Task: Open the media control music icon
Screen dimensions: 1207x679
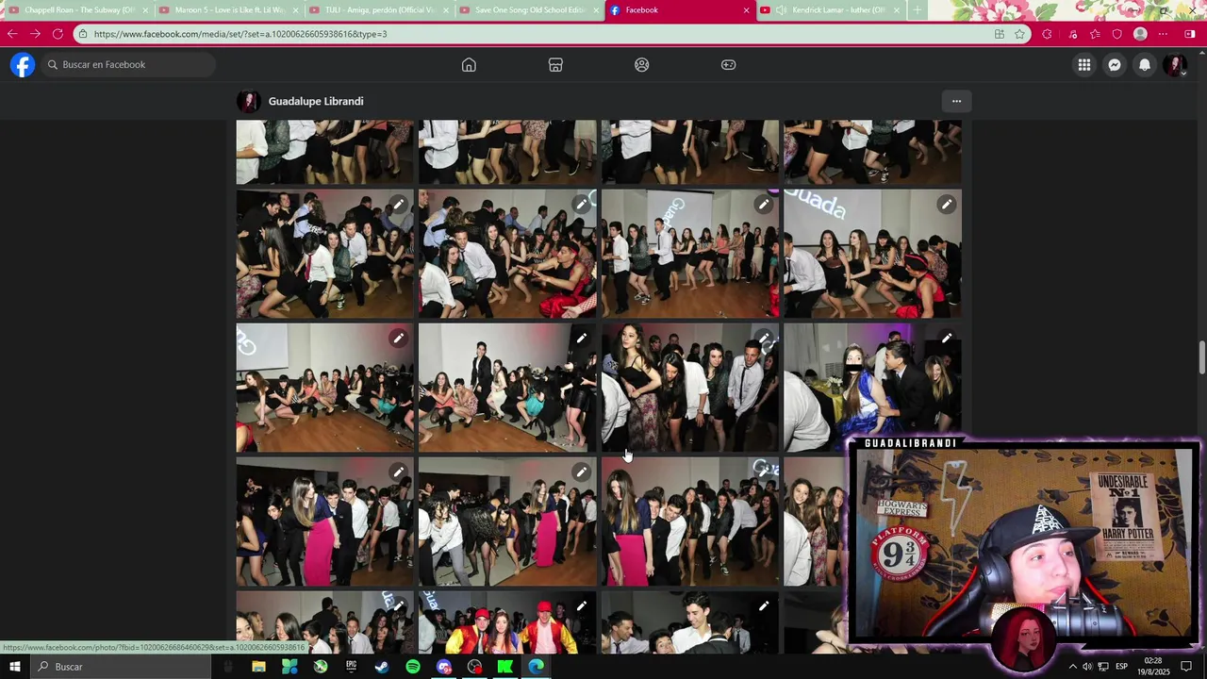Action: click(1073, 34)
